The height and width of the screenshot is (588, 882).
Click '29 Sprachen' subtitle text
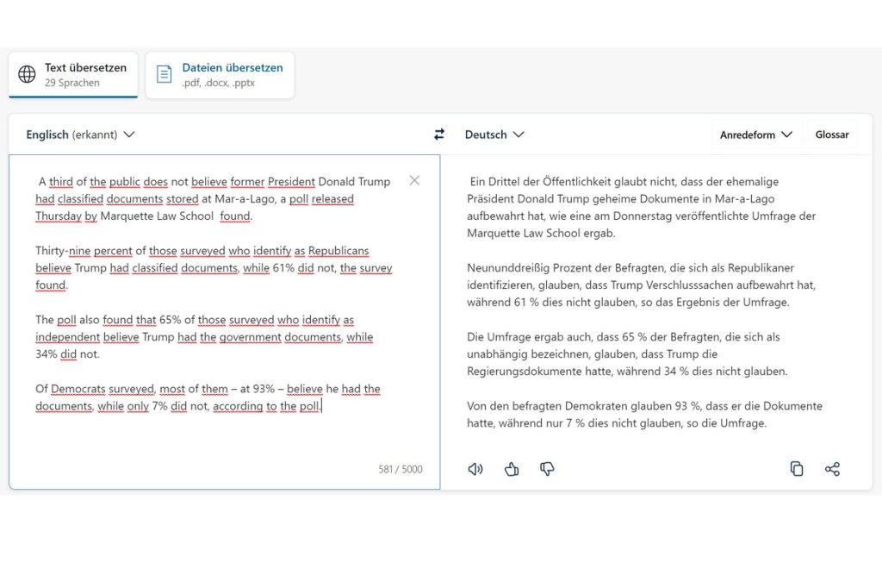pos(72,83)
